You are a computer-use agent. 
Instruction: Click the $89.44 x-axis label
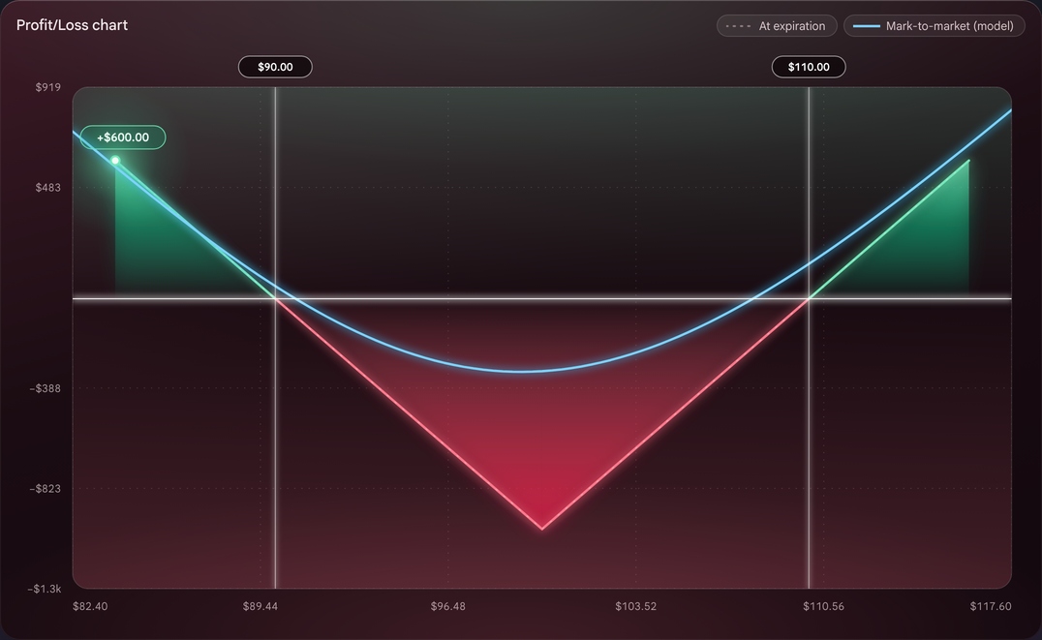(260, 606)
